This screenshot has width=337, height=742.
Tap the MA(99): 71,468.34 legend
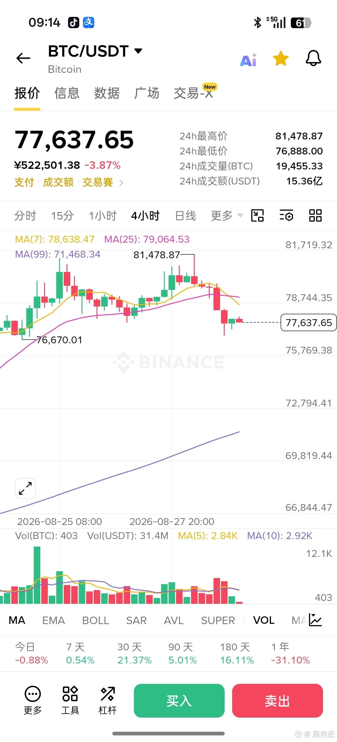(58, 254)
